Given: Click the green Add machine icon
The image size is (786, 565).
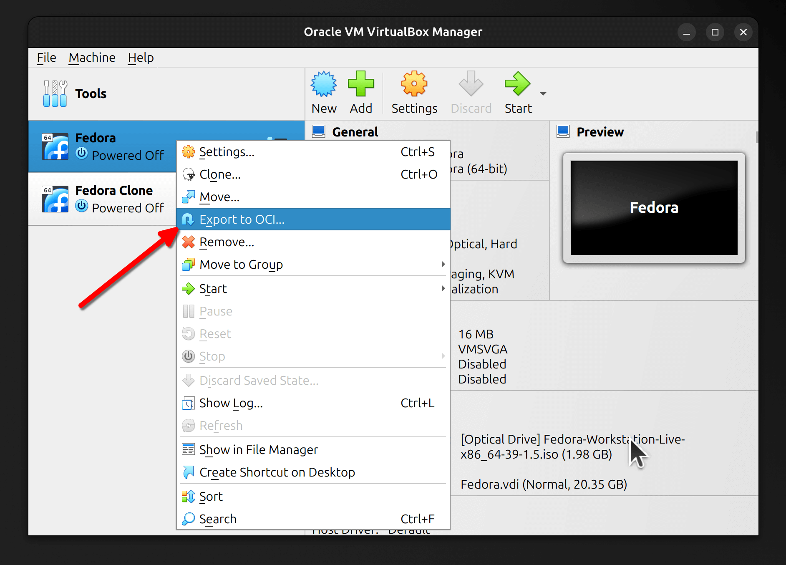Looking at the screenshot, I should [361, 85].
